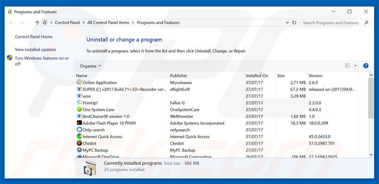Image resolution: width=379 pixels, height=184 pixels.
Task: Open the recent locations dropdown arrow
Action: 30,22
